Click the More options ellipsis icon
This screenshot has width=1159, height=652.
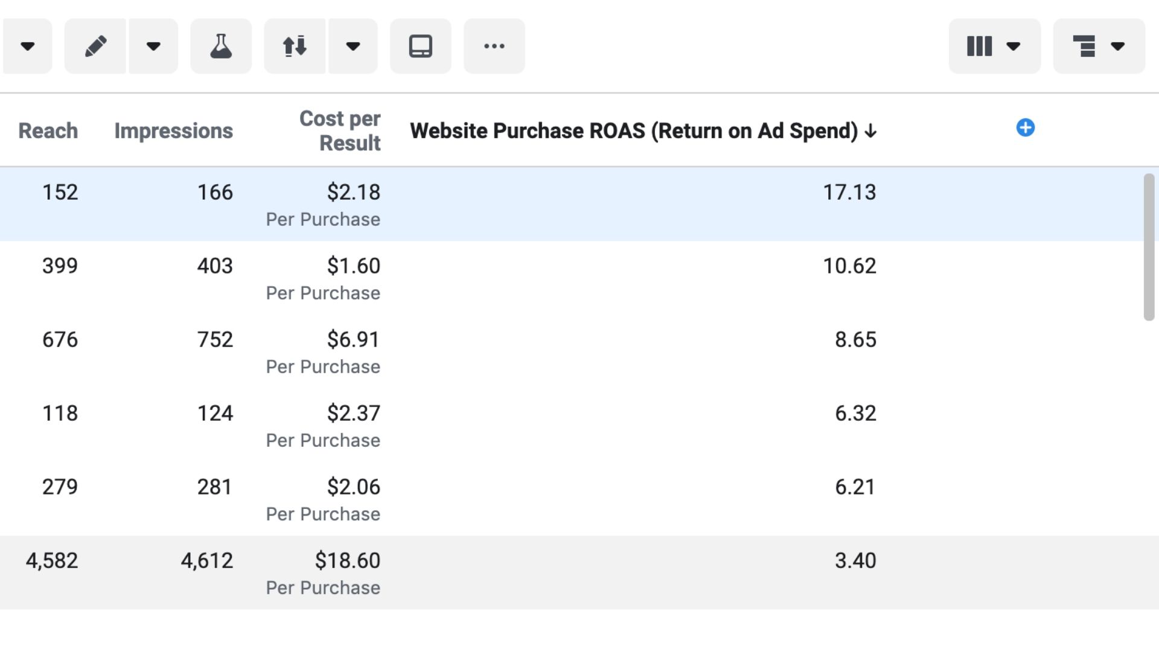[x=494, y=45]
